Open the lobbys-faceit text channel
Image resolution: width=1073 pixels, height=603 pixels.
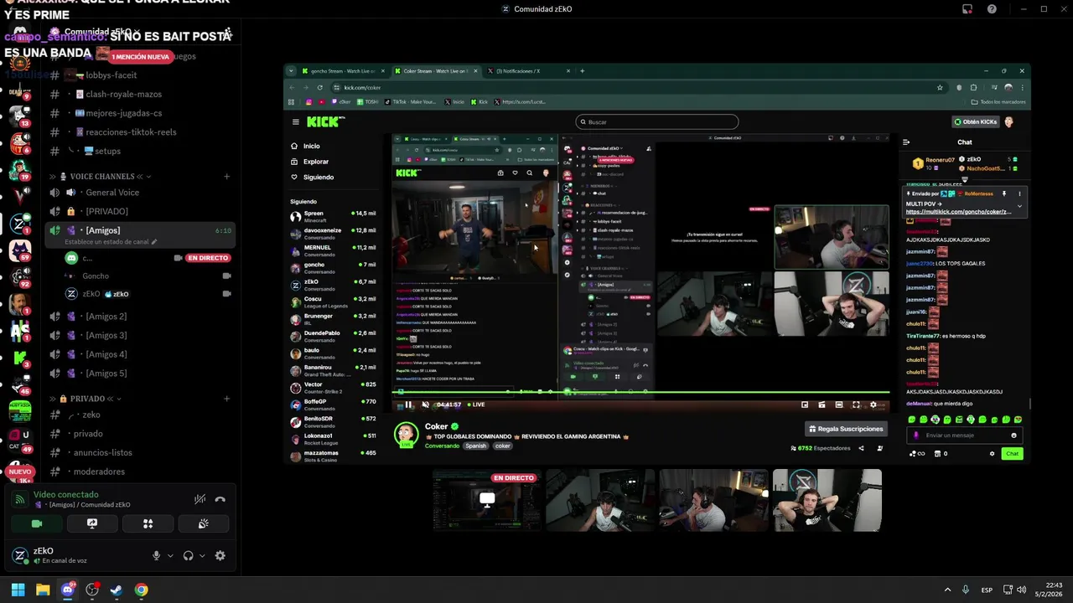click(140, 75)
